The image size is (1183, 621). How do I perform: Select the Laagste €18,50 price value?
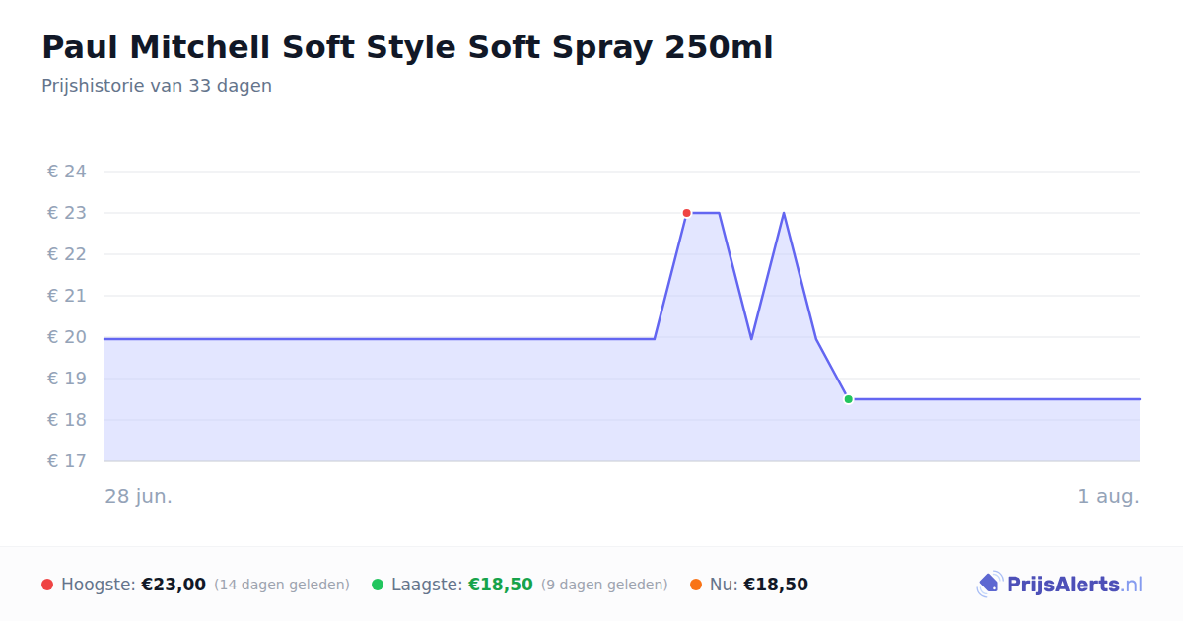tap(501, 585)
